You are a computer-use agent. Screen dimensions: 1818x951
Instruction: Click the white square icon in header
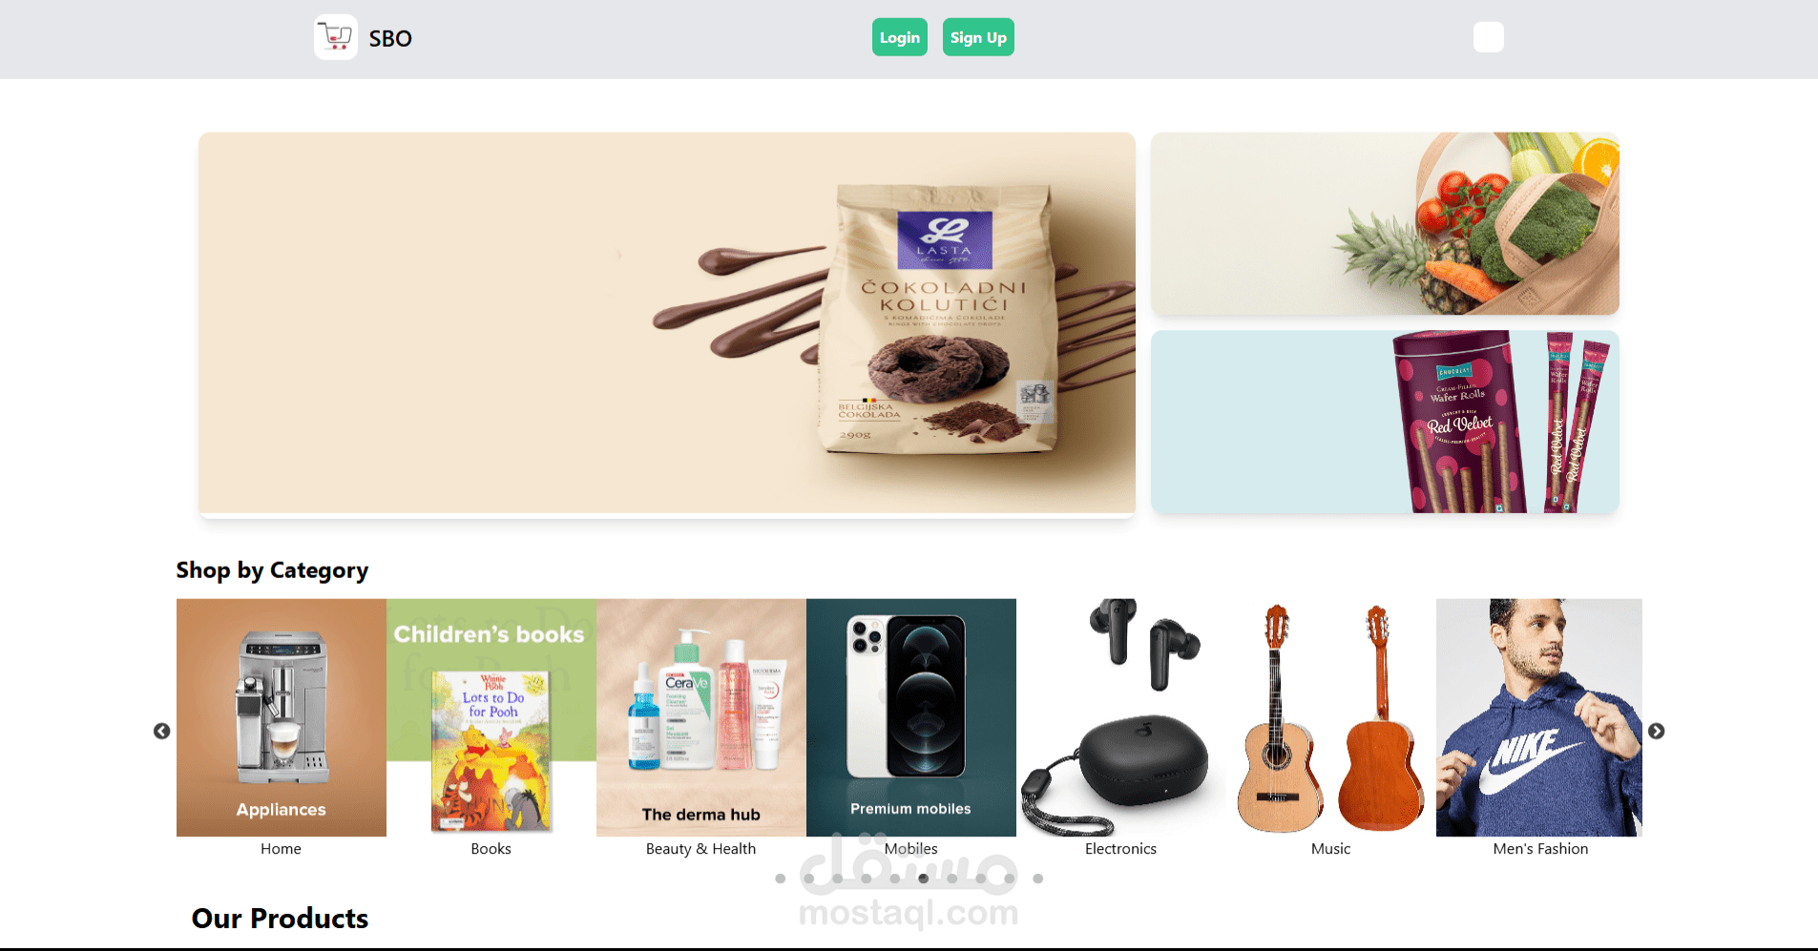point(1489,37)
